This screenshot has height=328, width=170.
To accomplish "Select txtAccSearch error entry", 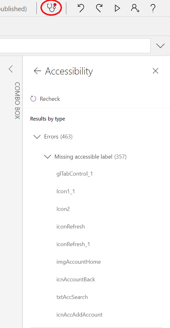I will click(72, 297).
